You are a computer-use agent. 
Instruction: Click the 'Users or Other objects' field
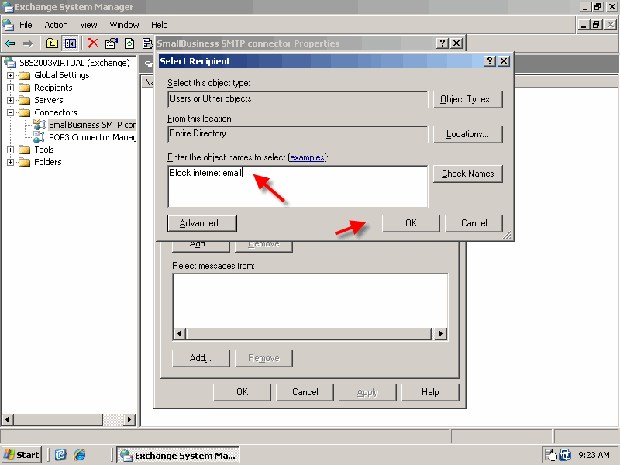click(x=298, y=99)
